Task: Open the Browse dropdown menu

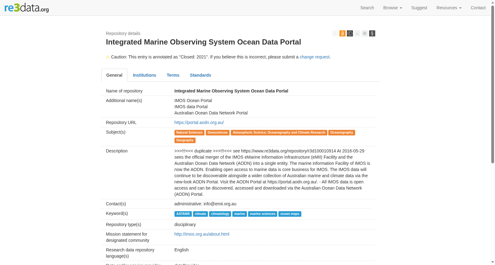Action: (393, 8)
